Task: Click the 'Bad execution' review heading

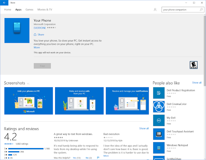Action: point(111,134)
